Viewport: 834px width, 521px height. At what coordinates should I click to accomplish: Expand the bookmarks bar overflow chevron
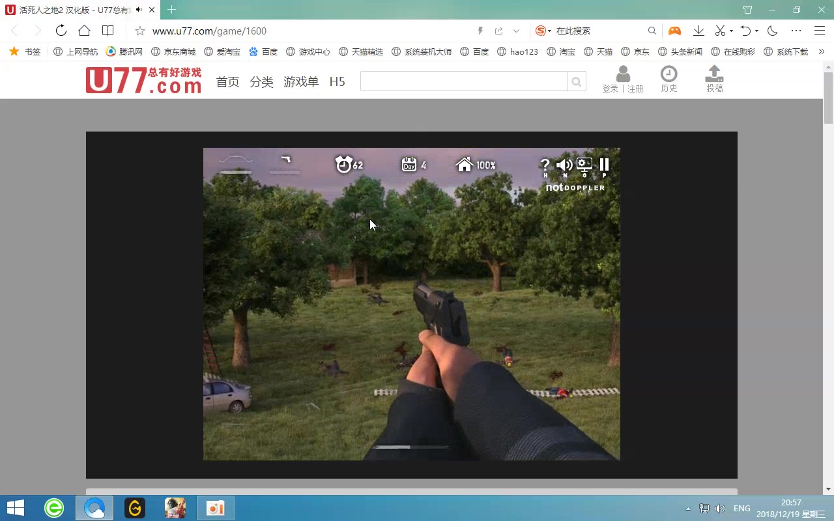click(821, 51)
